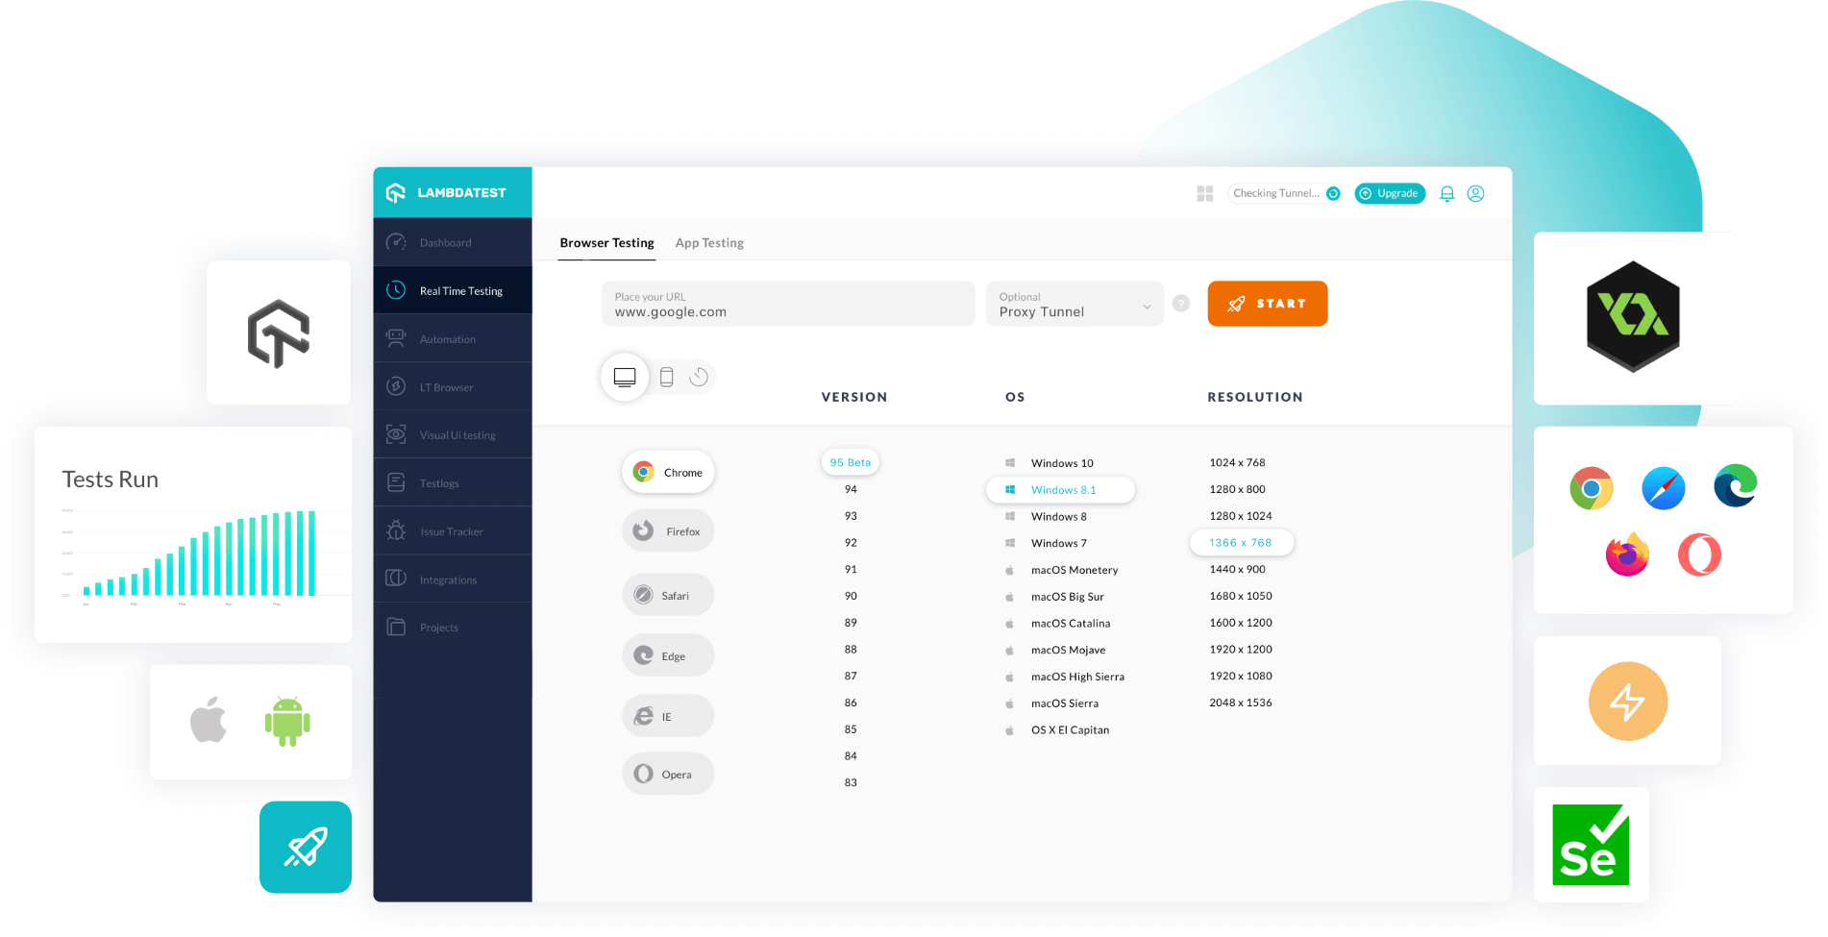
Task: Select resolution 1440 x 900
Action: tap(1237, 569)
